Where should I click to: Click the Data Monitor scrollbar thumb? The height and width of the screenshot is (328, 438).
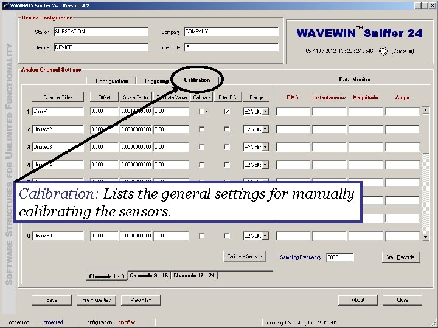425,134
